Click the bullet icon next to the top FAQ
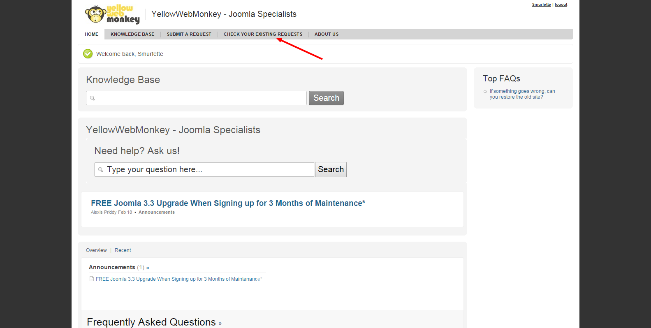 (485, 92)
